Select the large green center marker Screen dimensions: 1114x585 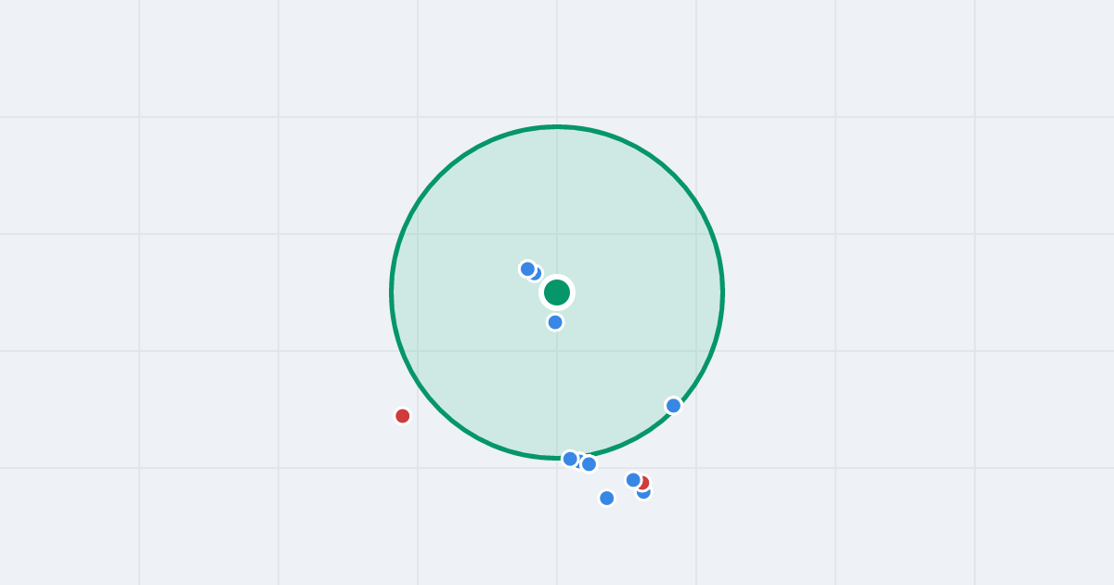point(557,292)
